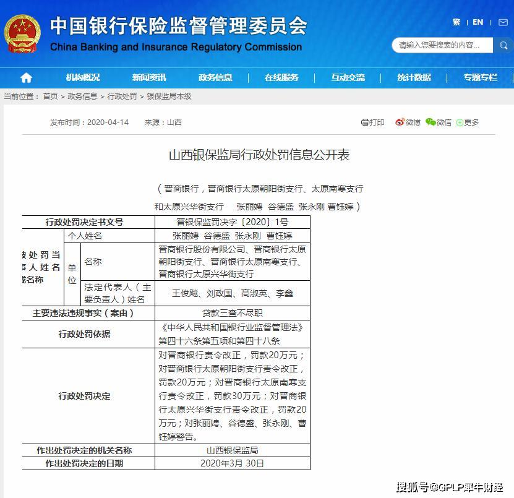Click the 打印 print label

tap(376, 122)
